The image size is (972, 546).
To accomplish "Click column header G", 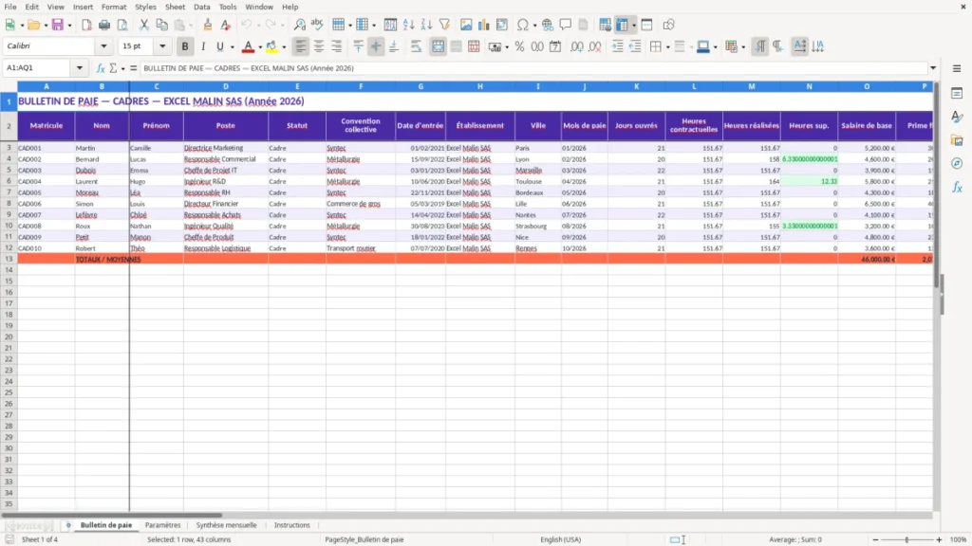I will [421, 86].
